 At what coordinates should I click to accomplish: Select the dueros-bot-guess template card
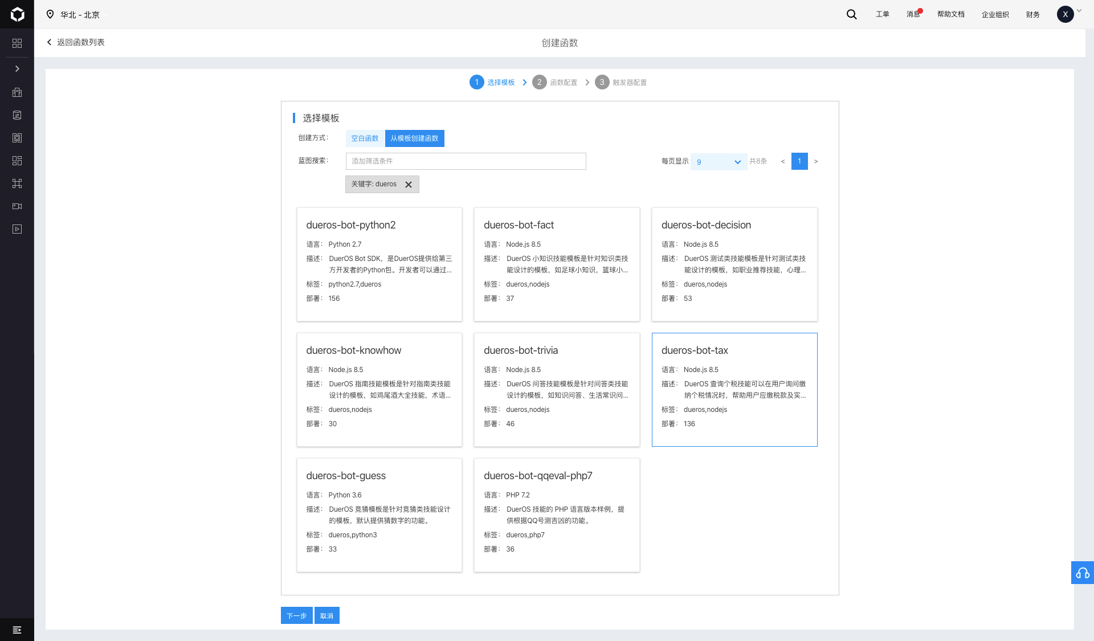tap(379, 515)
